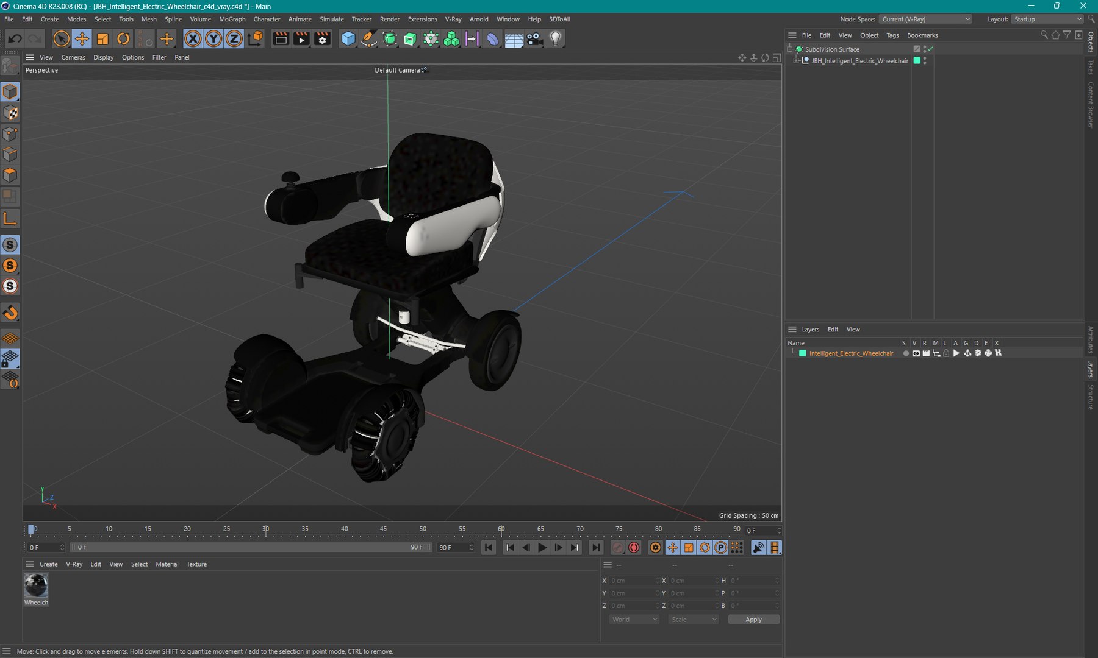This screenshot has height=658, width=1098.
Task: Click the Autokeying button
Action: click(634, 548)
